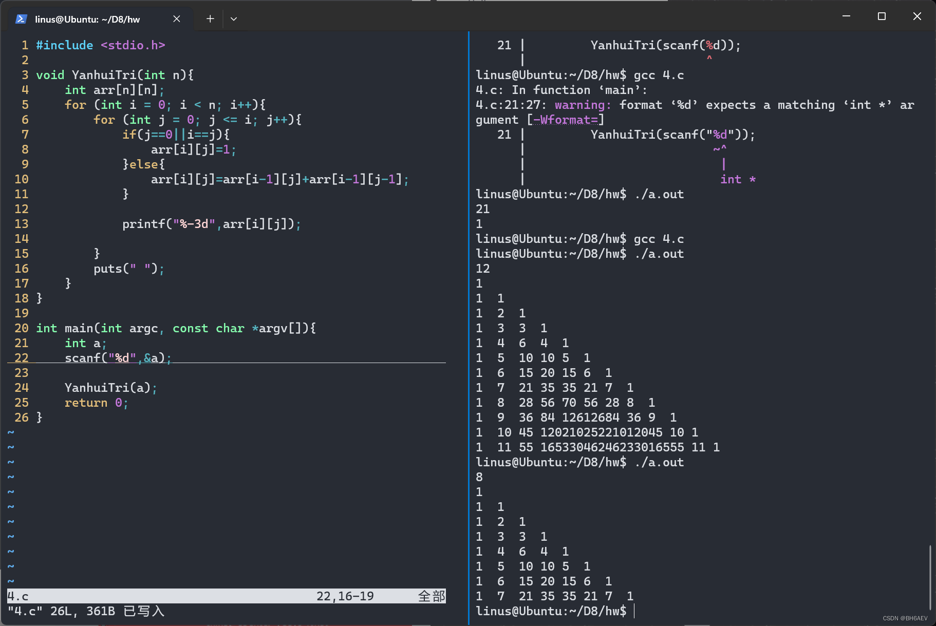Click the scanf("%d",&a); statement in vim

[x=118, y=358]
